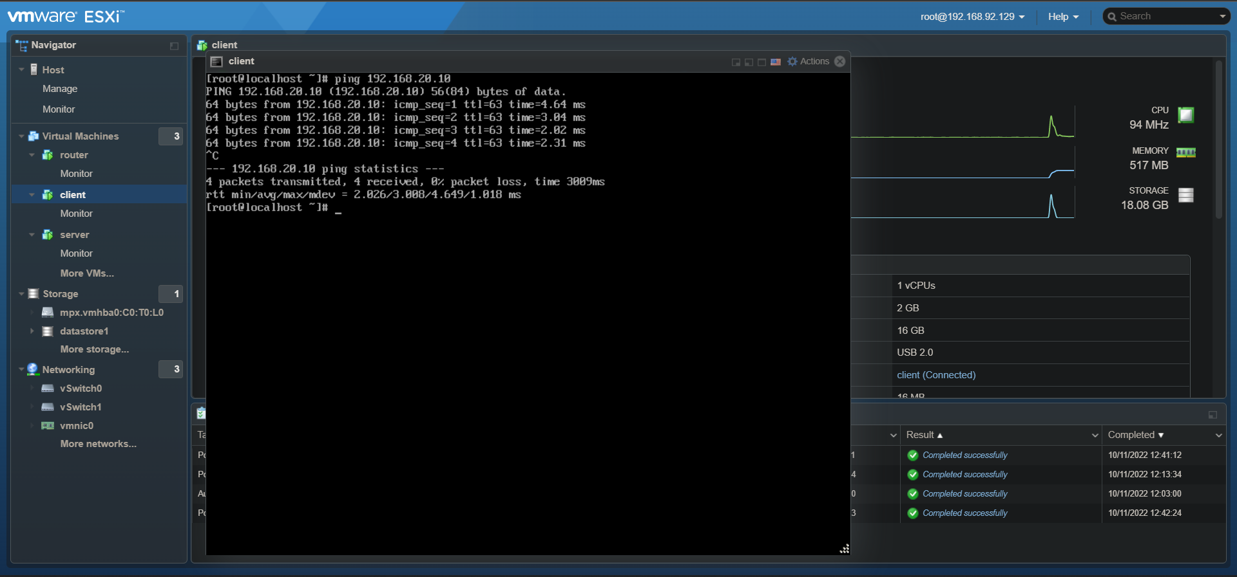This screenshot has height=577, width=1237.
Task: Click the Virtual Machines count badge 3
Action: pos(171,136)
